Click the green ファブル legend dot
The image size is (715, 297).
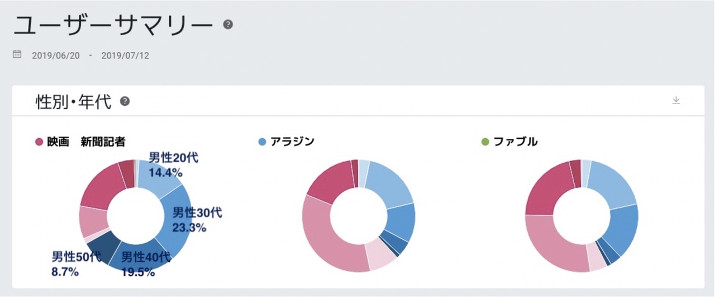(485, 142)
